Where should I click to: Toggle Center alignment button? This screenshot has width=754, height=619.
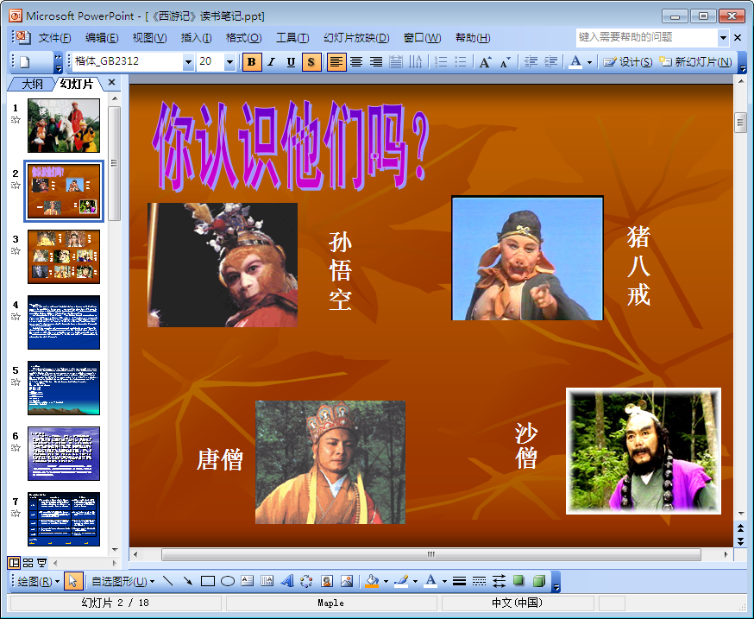pos(356,62)
